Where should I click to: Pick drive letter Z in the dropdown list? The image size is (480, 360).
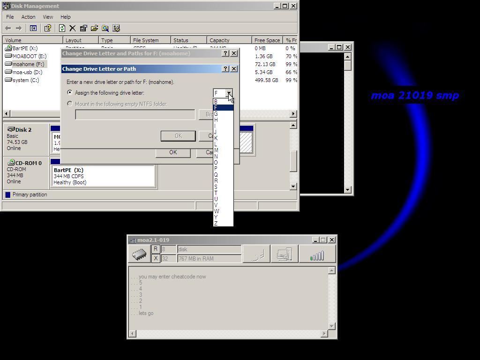click(x=216, y=224)
